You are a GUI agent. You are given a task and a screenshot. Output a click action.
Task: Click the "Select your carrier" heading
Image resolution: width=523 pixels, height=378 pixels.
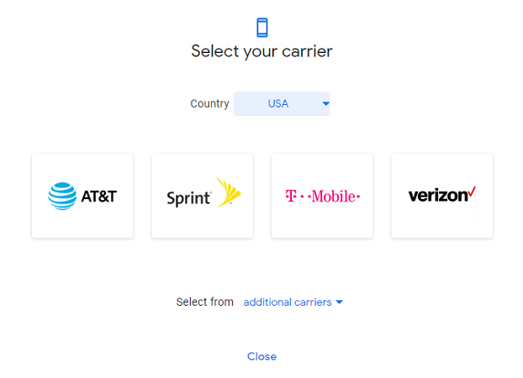pyautogui.click(x=261, y=51)
